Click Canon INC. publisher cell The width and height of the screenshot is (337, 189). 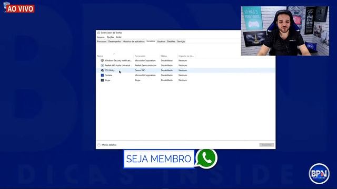140,70
